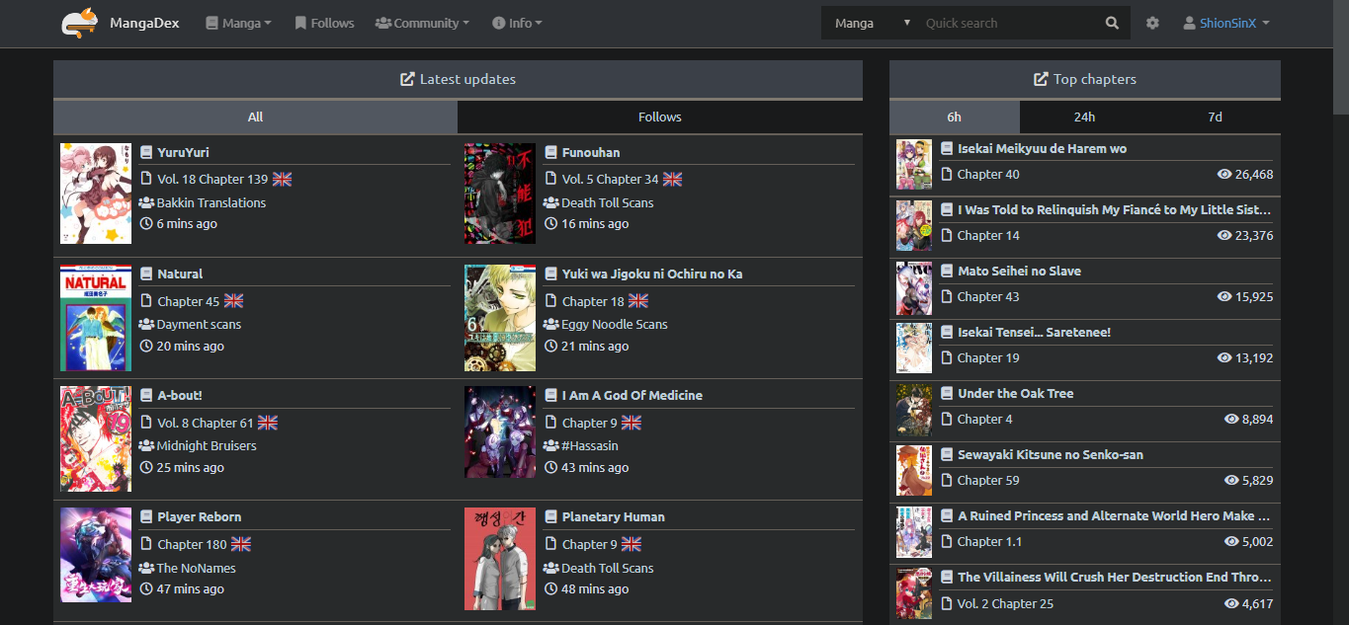This screenshot has width=1349, height=625.
Task: Click the UK flag on Planetary Human chapter
Action: (x=632, y=544)
